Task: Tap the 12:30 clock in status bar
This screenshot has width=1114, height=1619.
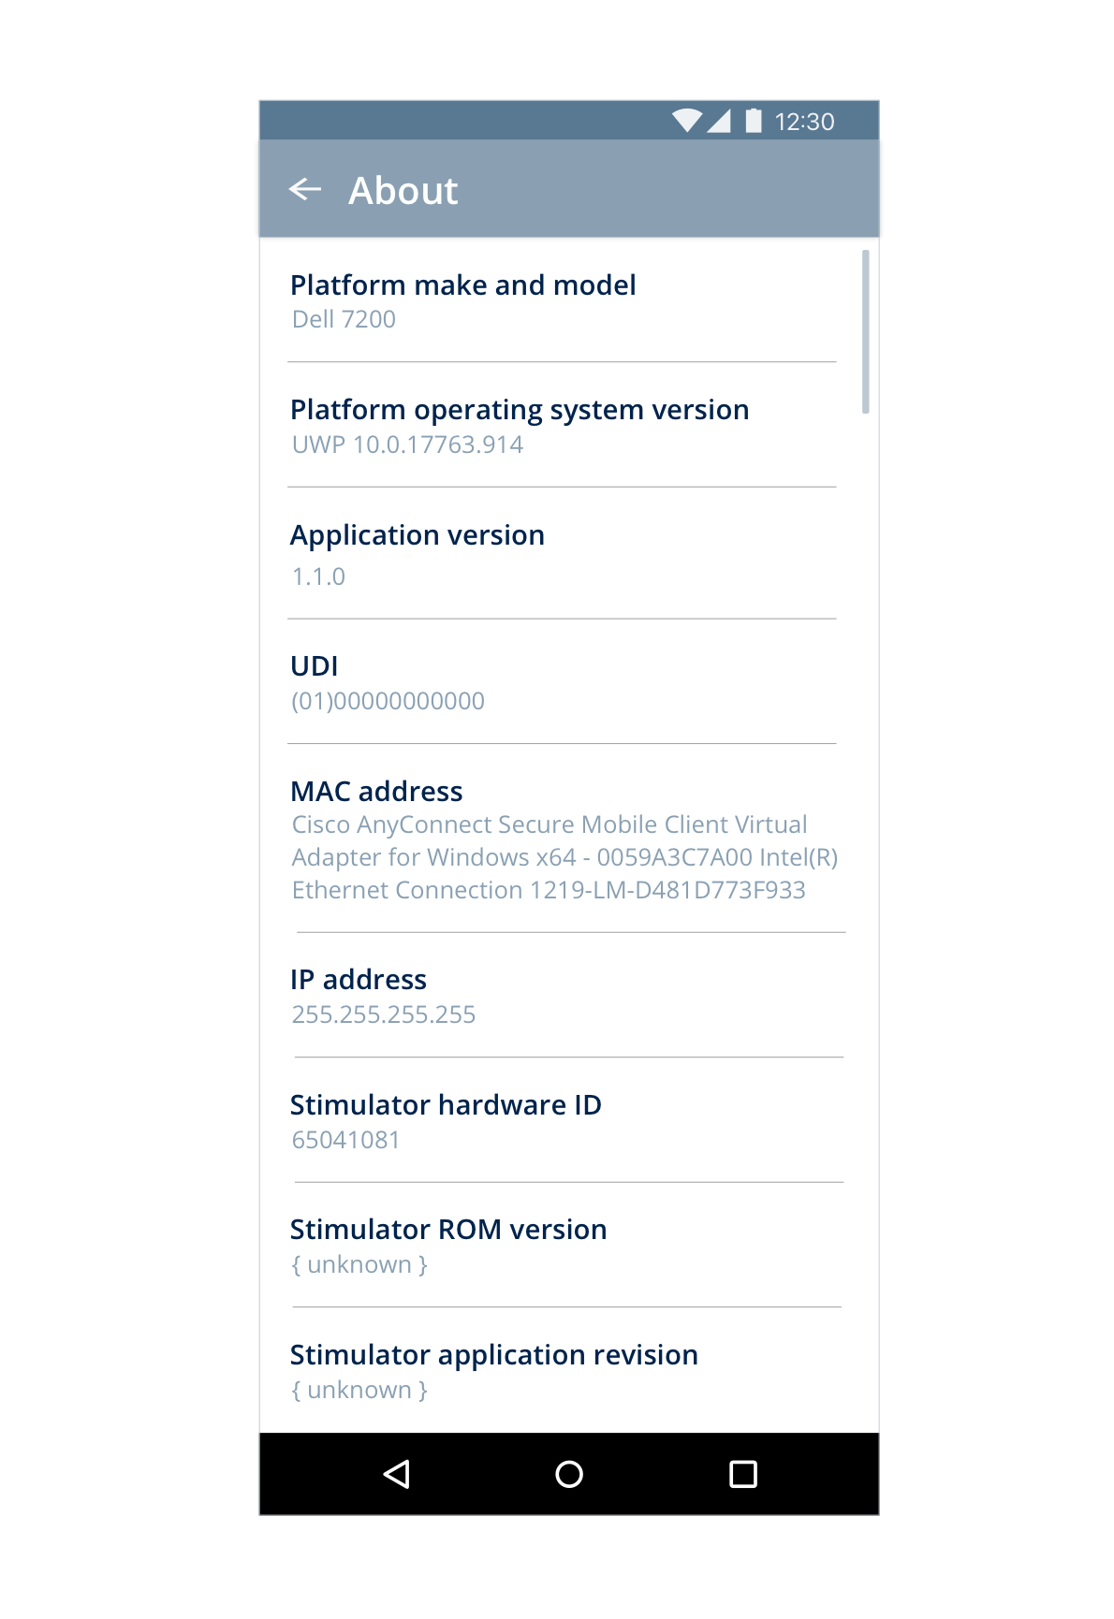Action: coord(804,122)
